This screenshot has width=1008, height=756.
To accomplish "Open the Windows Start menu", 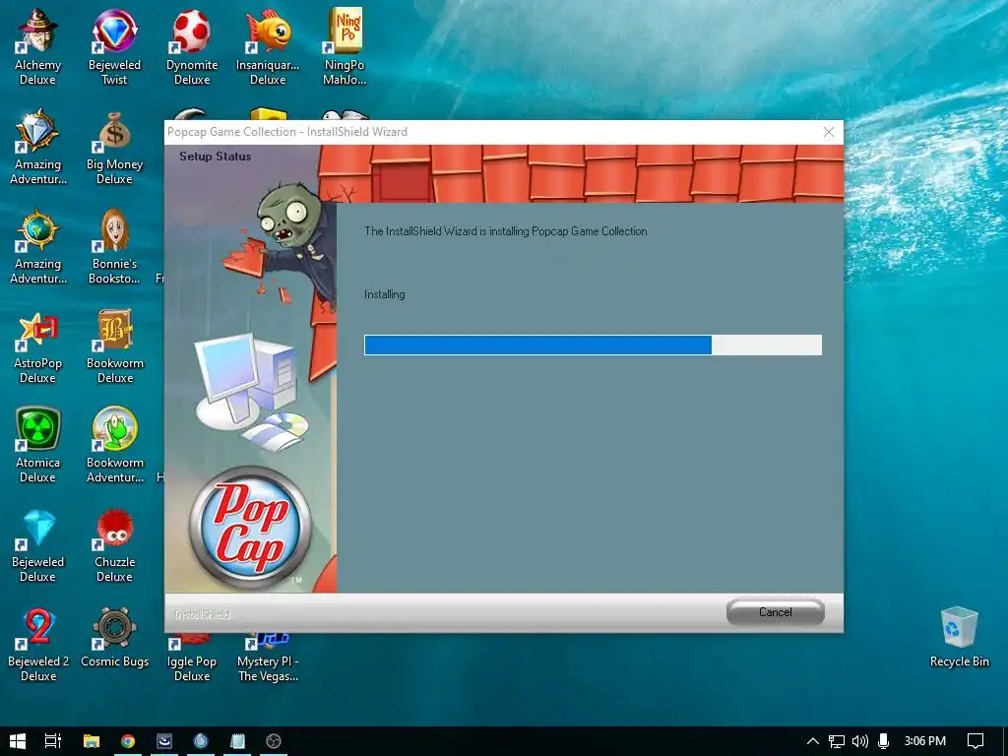I will 18,741.
